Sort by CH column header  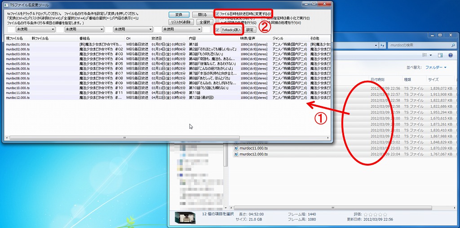pyautogui.click(x=137, y=39)
